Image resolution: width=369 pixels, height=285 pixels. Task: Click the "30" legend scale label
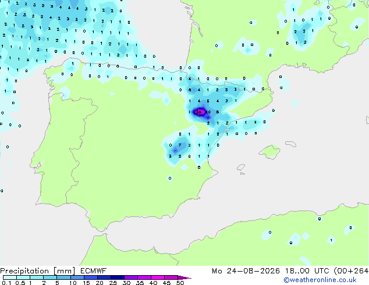[126, 283]
